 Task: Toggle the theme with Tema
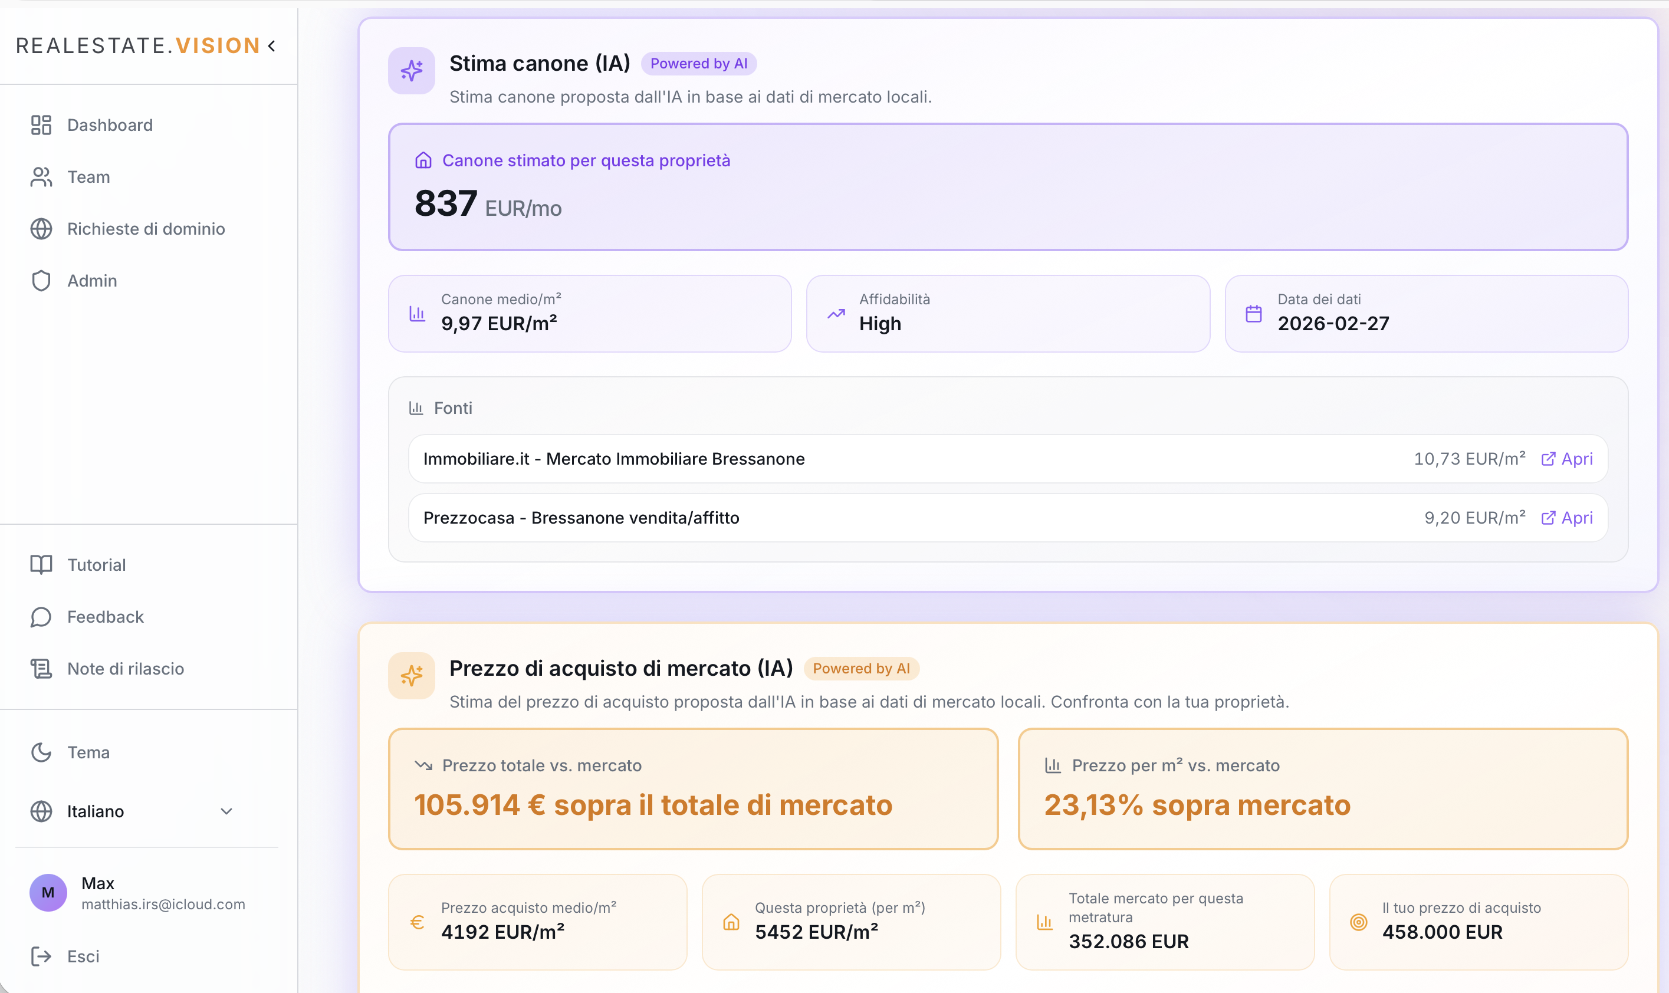click(x=88, y=752)
